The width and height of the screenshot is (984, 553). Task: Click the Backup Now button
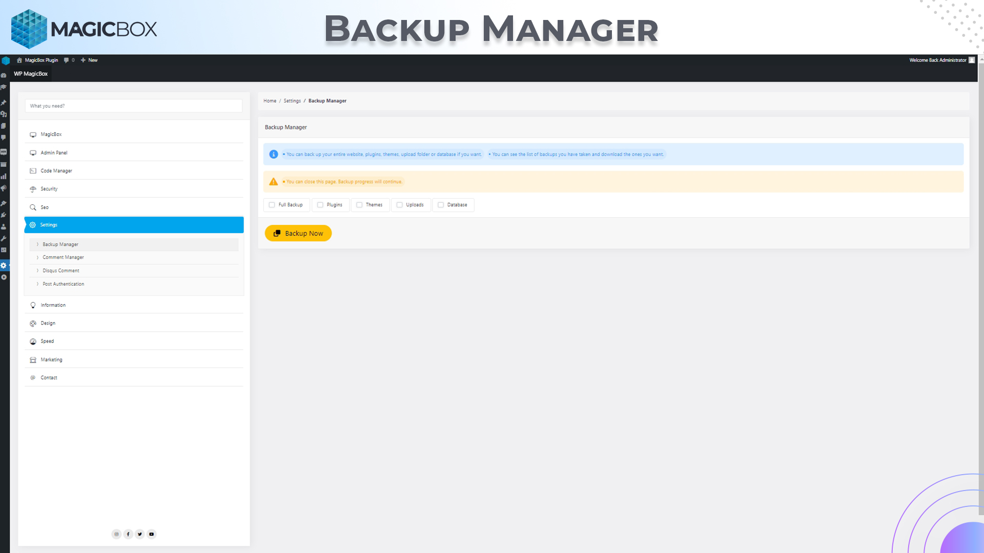(x=298, y=233)
